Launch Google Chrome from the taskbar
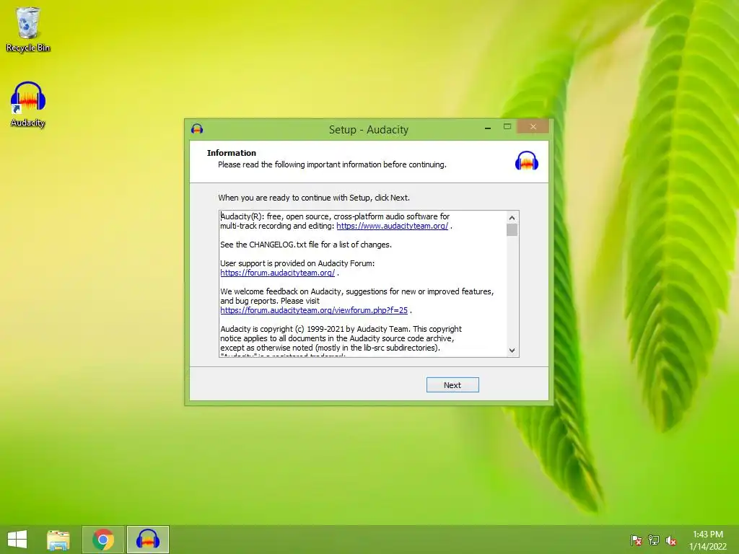This screenshot has width=739, height=554. (x=103, y=540)
